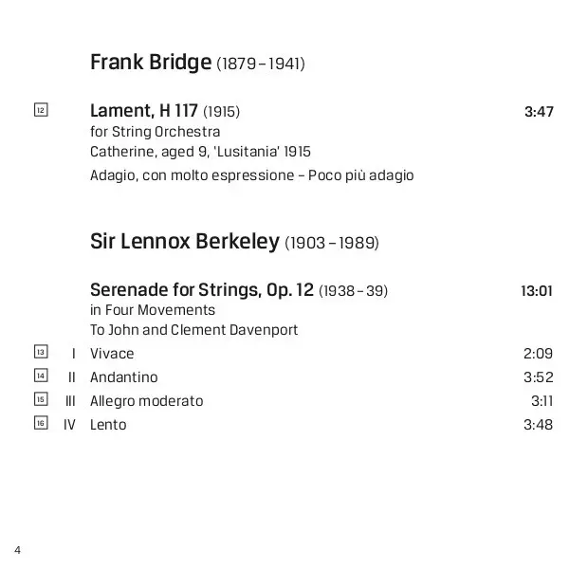The width and height of the screenshot is (569, 569).
Task: Click the 3:47 duration for Lament
Action: (539, 112)
